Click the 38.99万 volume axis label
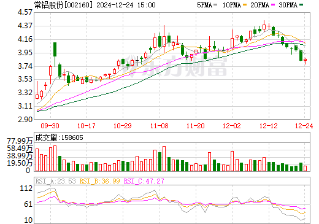319x224 pixels. 20,156
